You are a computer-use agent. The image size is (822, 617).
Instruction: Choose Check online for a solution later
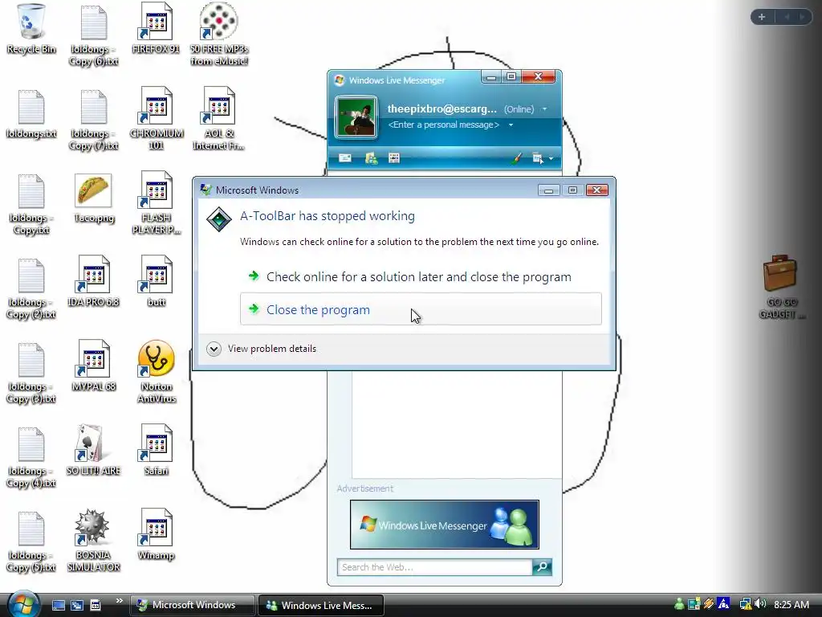click(x=421, y=276)
